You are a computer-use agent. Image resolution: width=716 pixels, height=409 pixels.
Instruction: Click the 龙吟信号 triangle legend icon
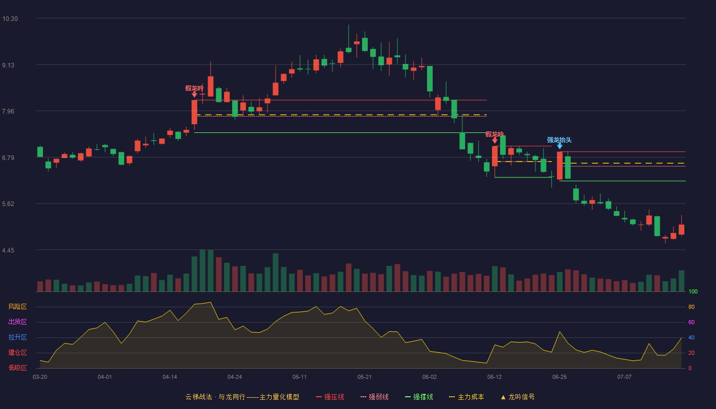503,397
